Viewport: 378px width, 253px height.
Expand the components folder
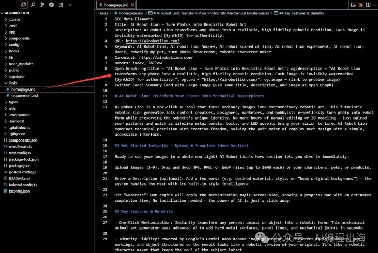[19, 38]
